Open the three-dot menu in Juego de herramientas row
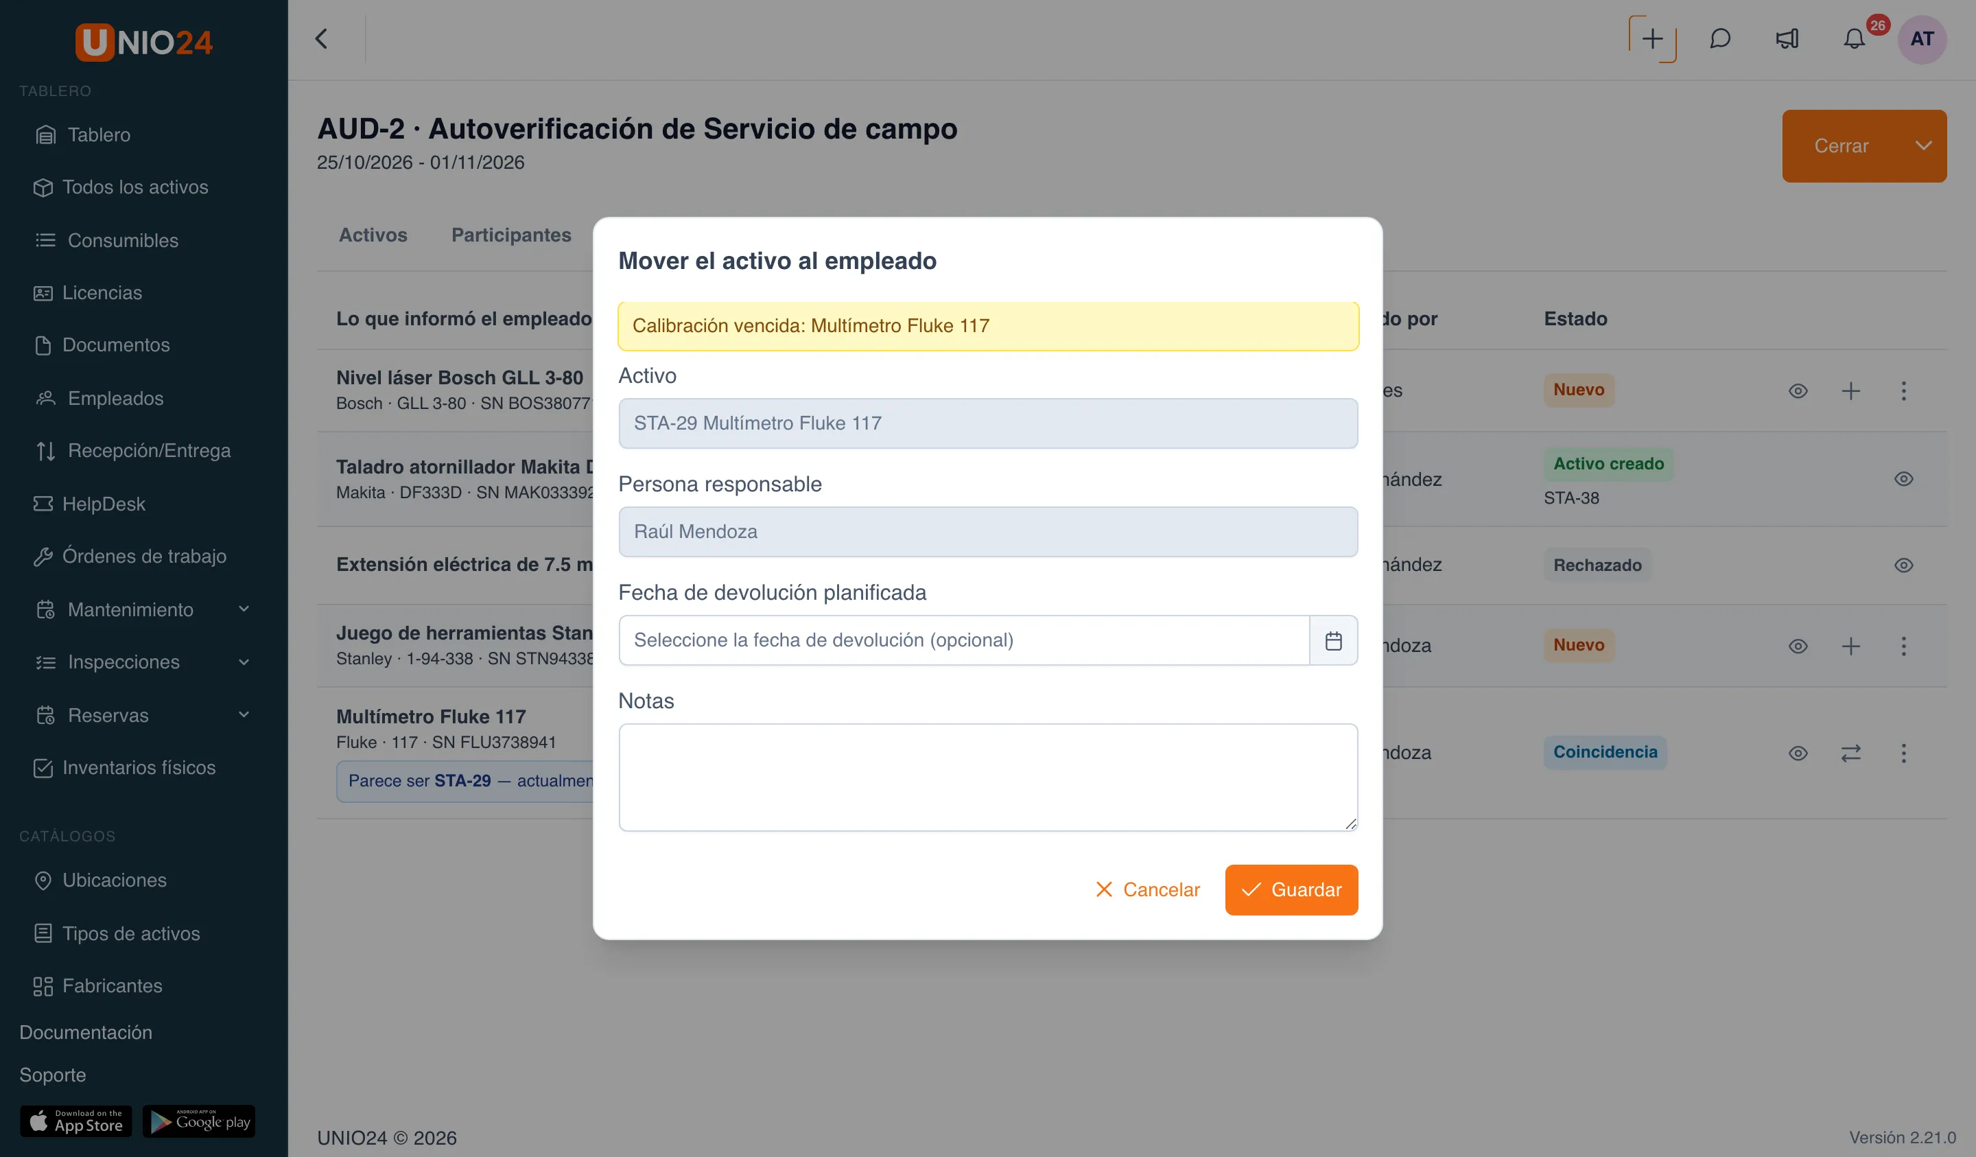The height and width of the screenshot is (1157, 1976). coord(1903,646)
